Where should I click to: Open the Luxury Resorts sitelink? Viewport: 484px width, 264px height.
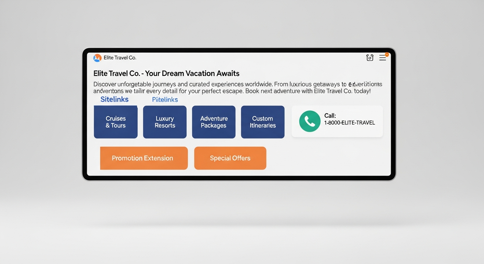pyautogui.click(x=165, y=122)
